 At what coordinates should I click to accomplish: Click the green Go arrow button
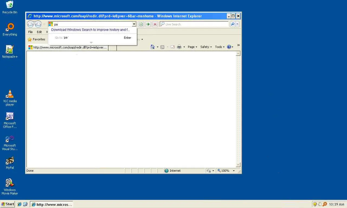(148, 24)
